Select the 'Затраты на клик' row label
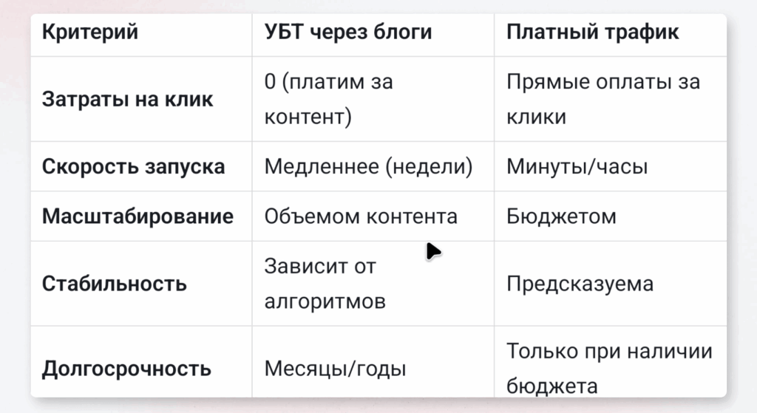The height and width of the screenshot is (413, 757). point(127,100)
